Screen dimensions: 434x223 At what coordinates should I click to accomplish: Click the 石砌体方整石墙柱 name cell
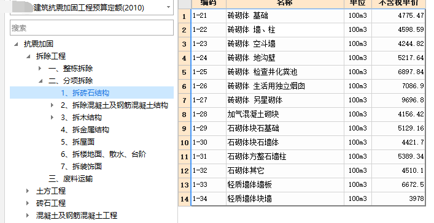(285, 157)
